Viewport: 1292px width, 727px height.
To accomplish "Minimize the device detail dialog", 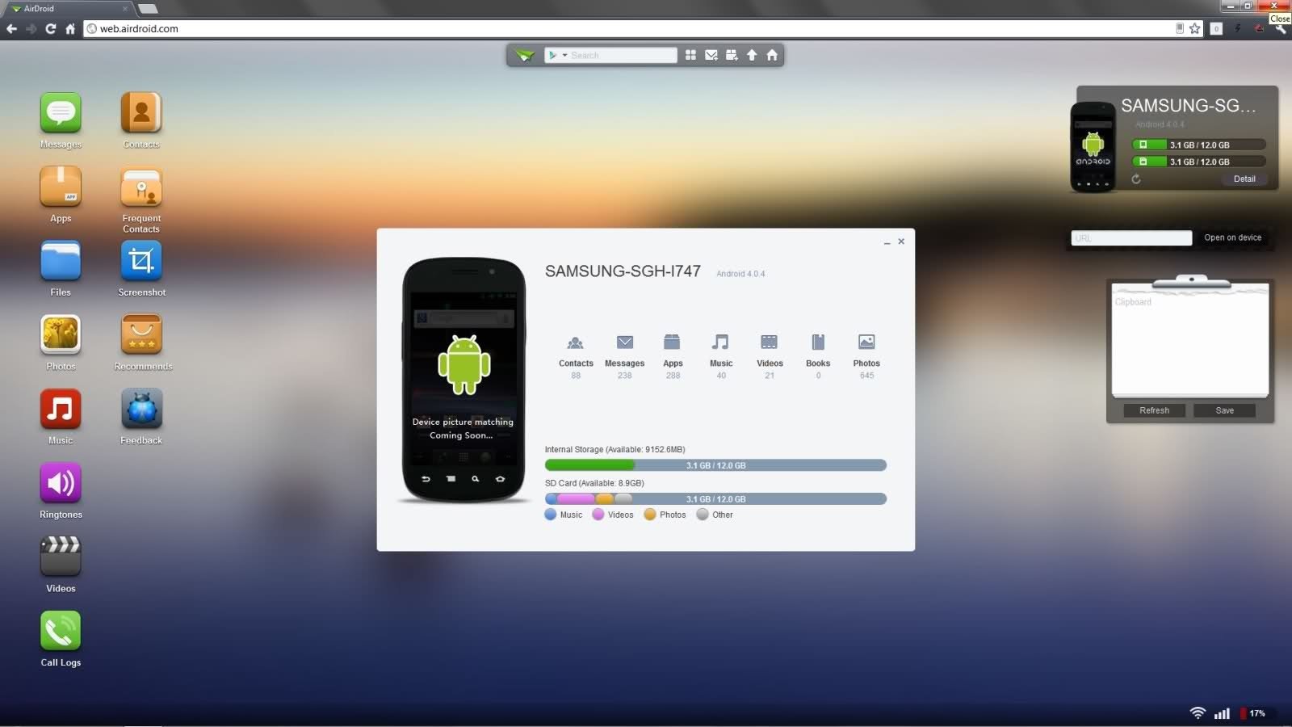I will pyautogui.click(x=887, y=242).
